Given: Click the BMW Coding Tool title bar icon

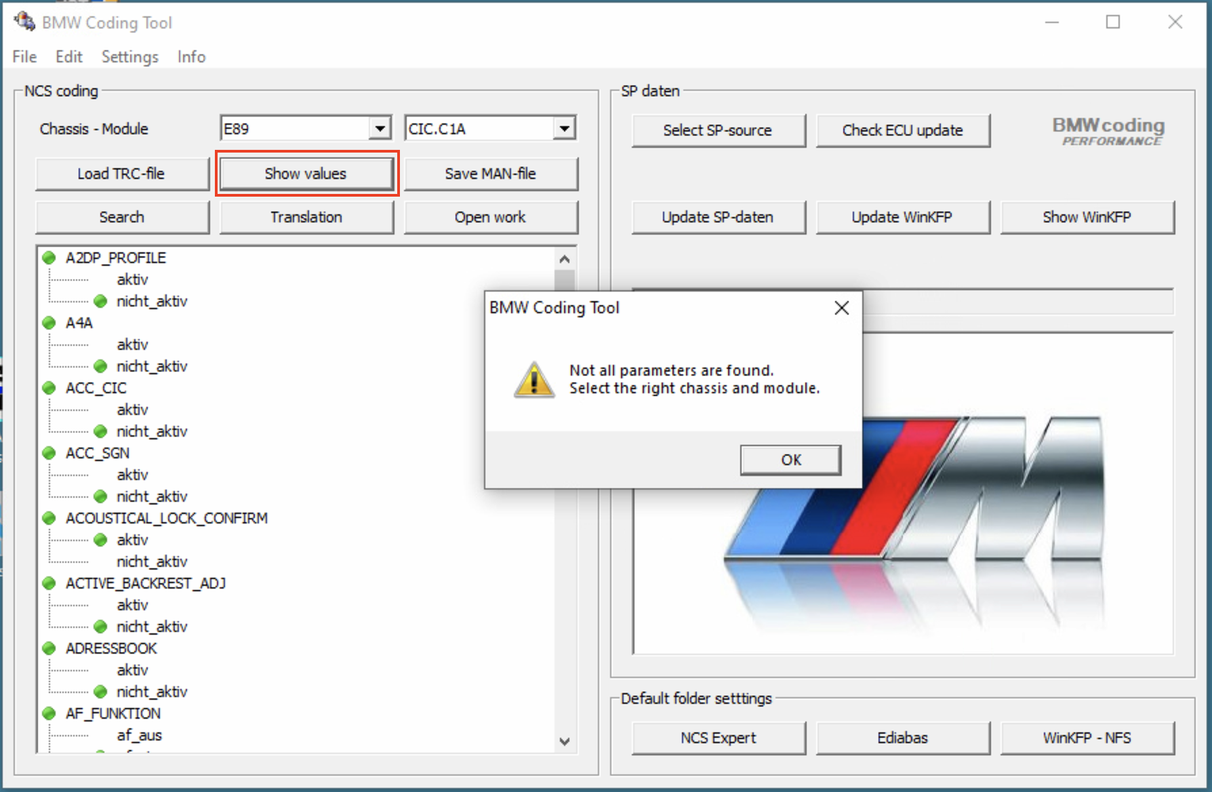Looking at the screenshot, I should 24,22.
